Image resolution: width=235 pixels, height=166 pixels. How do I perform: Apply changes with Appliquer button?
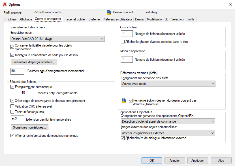click(198, 160)
